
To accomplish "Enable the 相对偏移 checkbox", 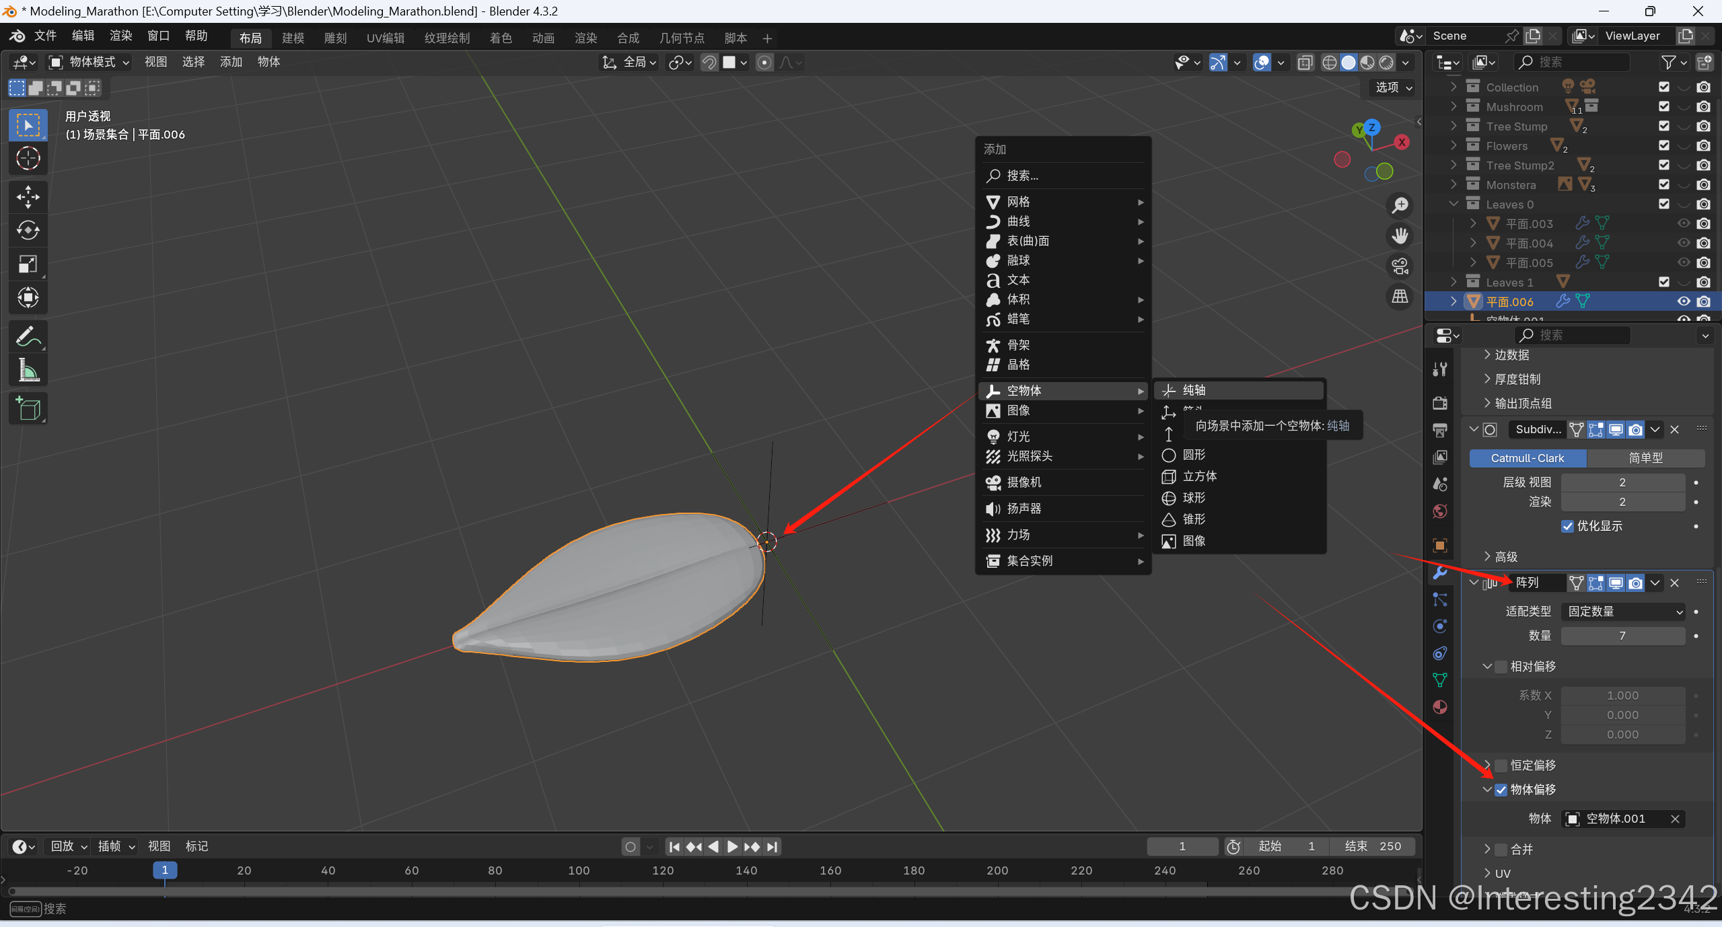I will (x=1501, y=667).
